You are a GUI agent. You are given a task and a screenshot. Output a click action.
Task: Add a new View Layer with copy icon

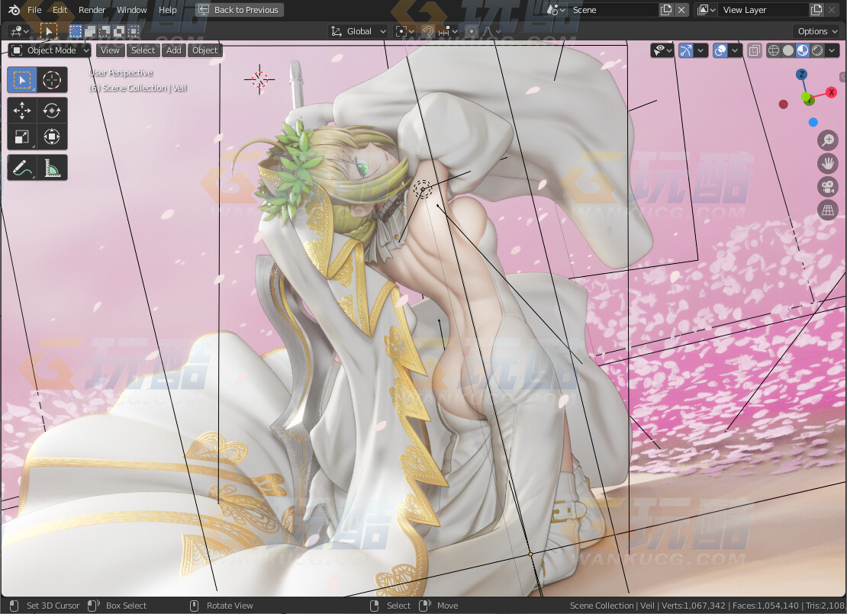(x=816, y=10)
